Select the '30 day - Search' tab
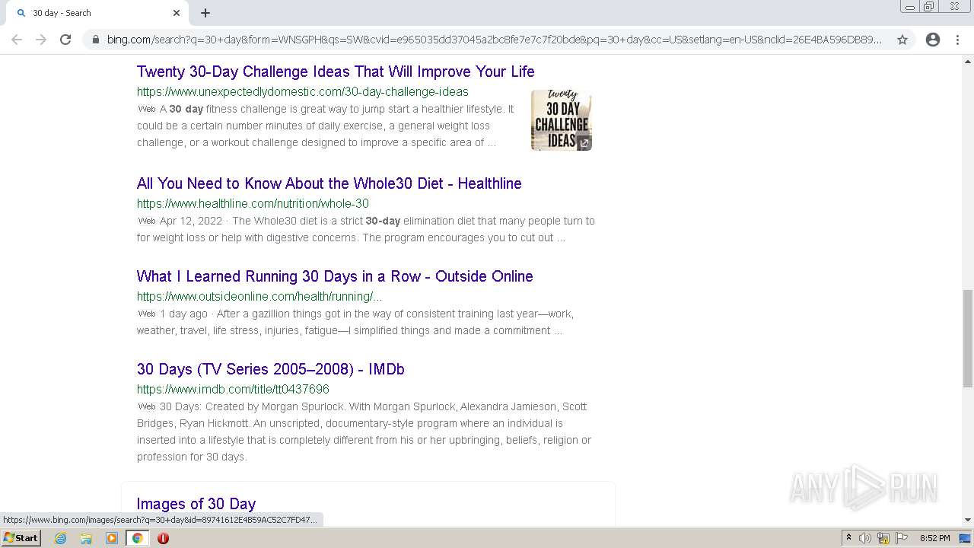Viewport: 974px width, 548px height. [97, 13]
